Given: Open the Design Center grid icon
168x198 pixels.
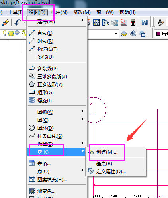Looking at the screenshot, I should tap(96, 22).
